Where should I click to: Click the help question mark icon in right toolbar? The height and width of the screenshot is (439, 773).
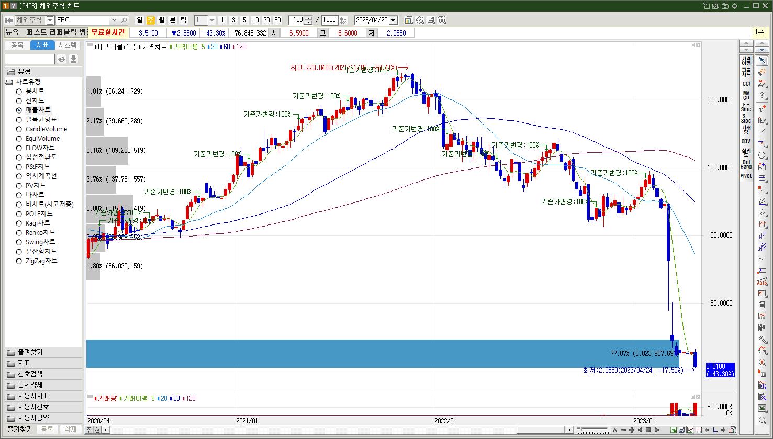pos(762,96)
